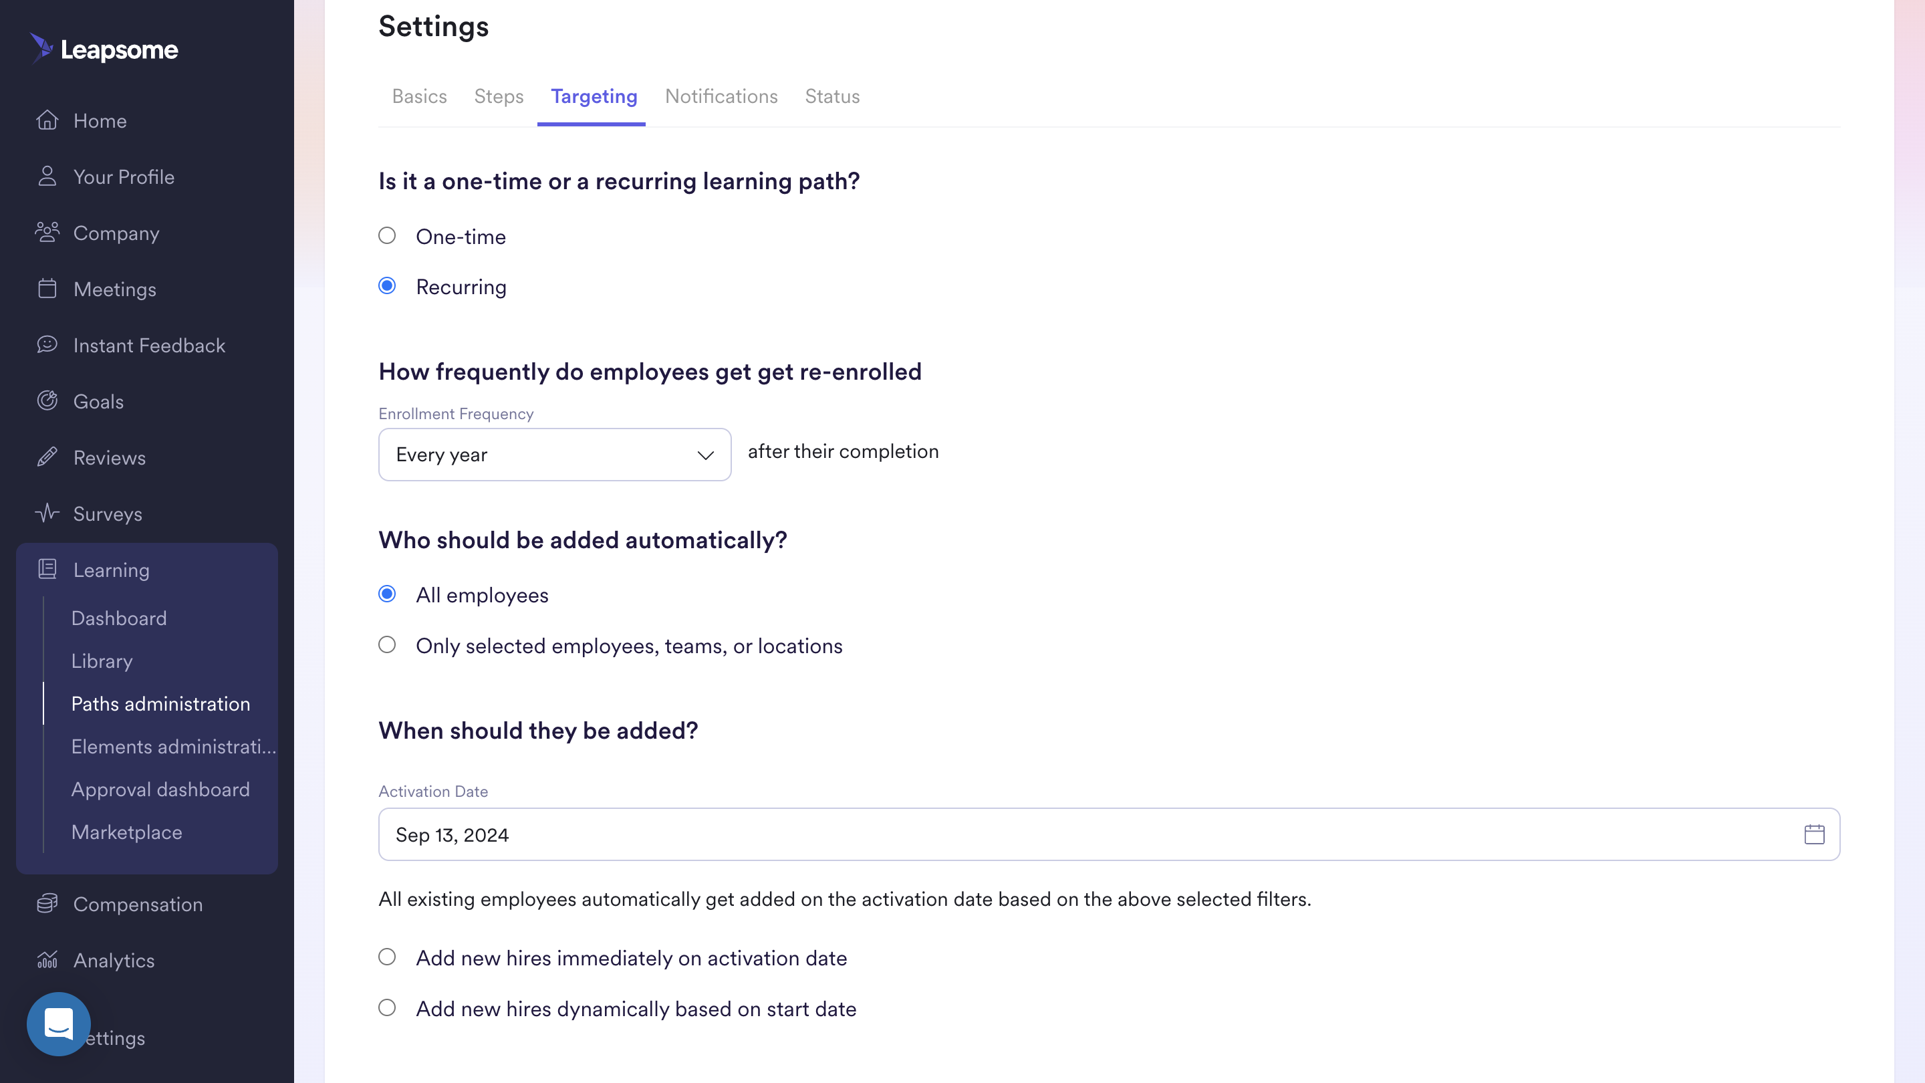Switch to the Steps tab
The image size is (1925, 1083).
pyautogui.click(x=499, y=96)
